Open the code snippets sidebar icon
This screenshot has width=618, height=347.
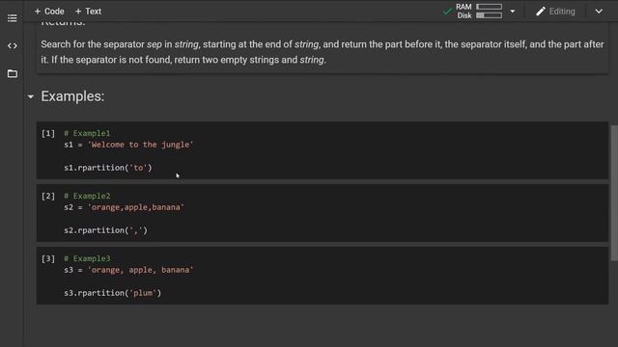click(x=13, y=45)
